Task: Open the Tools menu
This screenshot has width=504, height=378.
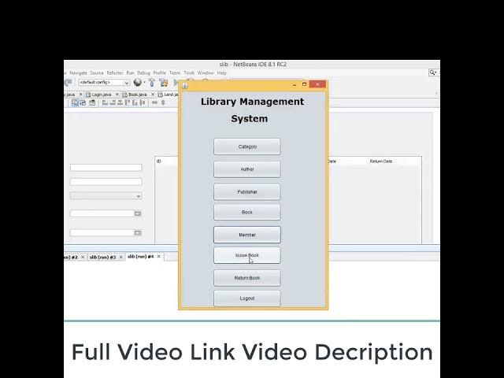Action: tap(189, 73)
